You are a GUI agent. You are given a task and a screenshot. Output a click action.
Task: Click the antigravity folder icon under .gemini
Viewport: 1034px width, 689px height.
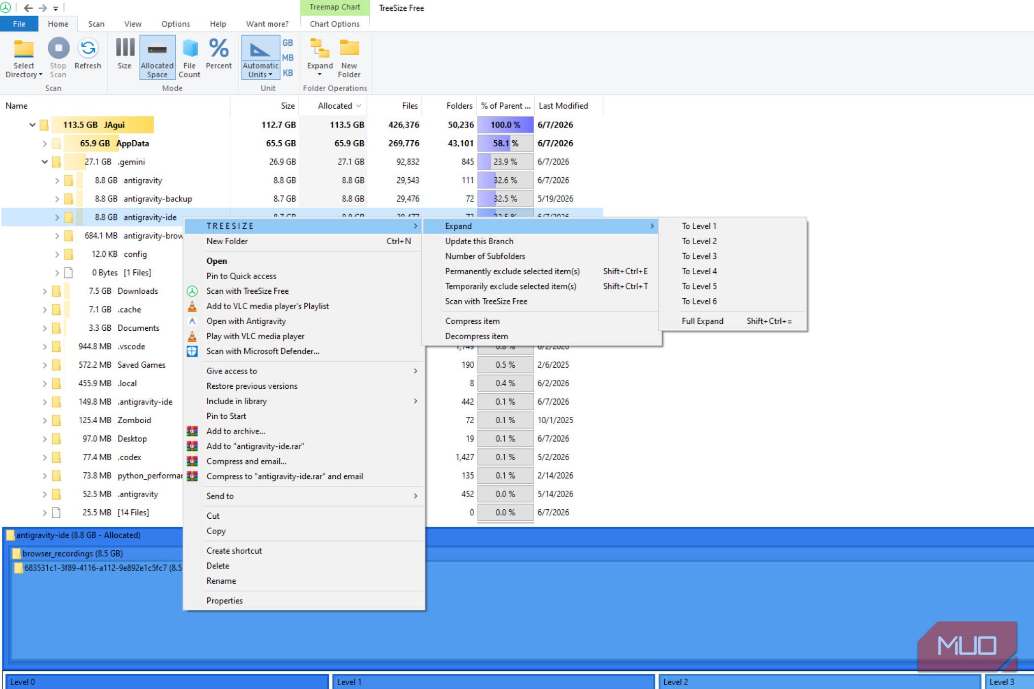[68, 180]
